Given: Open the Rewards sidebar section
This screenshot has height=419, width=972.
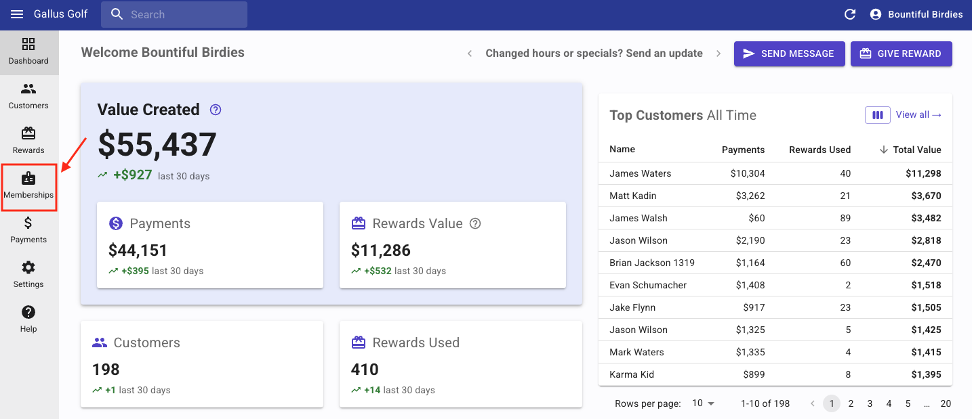Looking at the screenshot, I should click(x=28, y=141).
